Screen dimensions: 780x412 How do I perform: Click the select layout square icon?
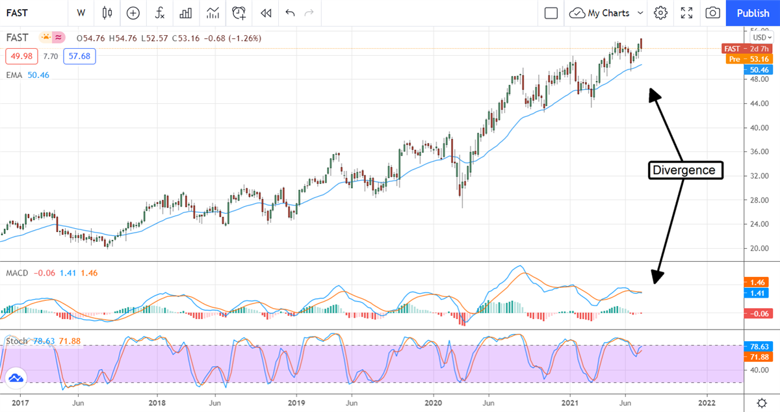[551, 13]
